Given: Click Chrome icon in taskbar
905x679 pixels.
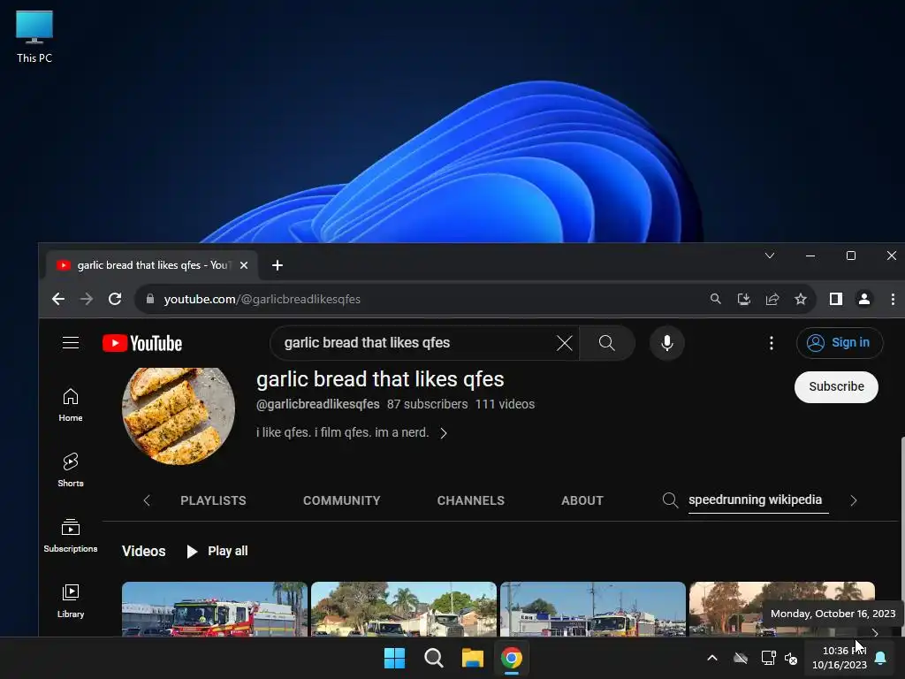Looking at the screenshot, I should tap(512, 658).
